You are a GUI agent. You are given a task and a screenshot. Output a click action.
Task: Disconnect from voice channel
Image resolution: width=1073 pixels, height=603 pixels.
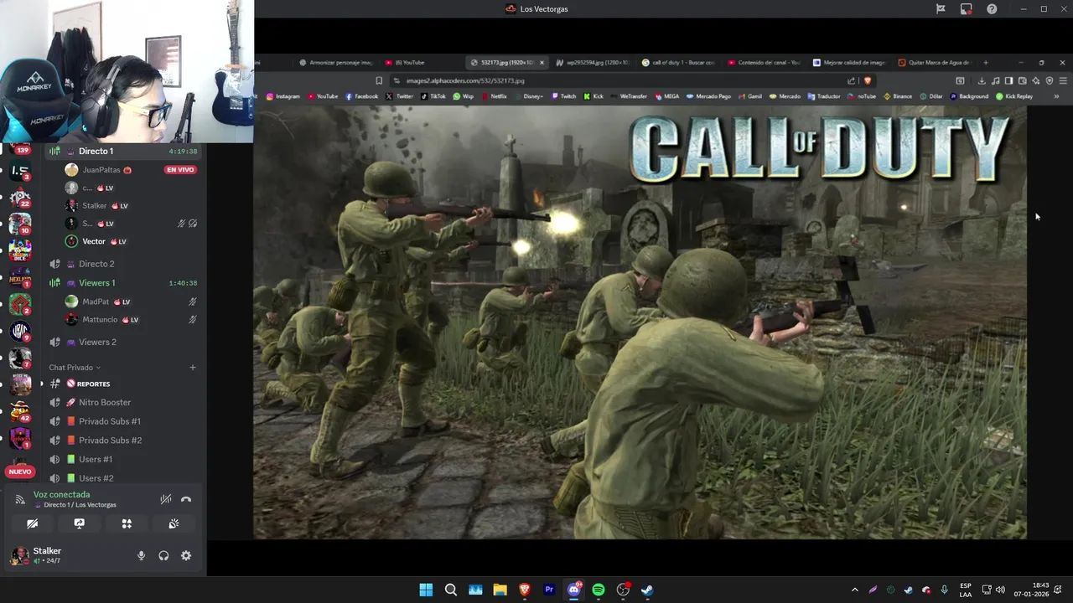coord(186,499)
